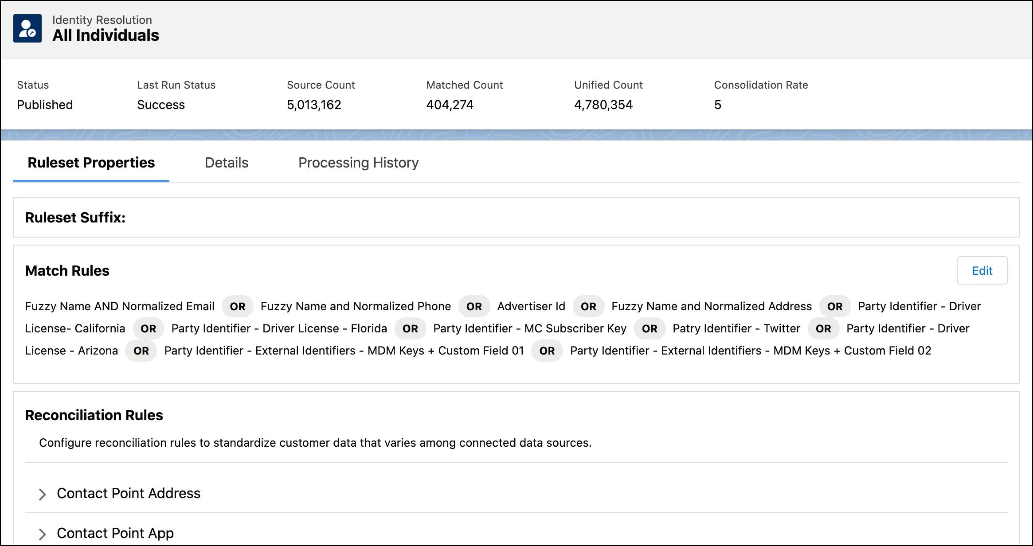This screenshot has width=1033, height=546.
Task: Click the All Individuals ruleset title
Action: (106, 35)
